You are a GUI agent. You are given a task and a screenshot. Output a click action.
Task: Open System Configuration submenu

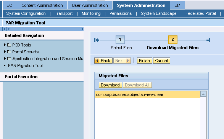tap(26, 13)
